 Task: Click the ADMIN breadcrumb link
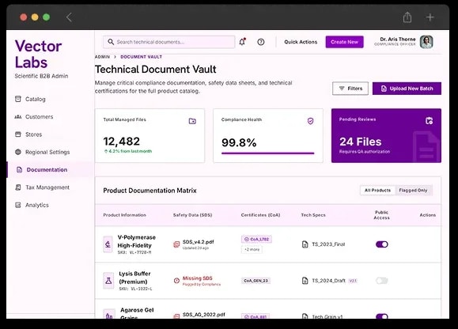pos(102,57)
